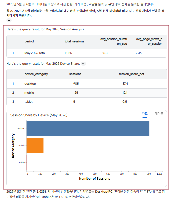Image resolution: width=173 pixels, height=201 pixels.
Task: Select the desktop row in device table
Action: pos(87,84)
